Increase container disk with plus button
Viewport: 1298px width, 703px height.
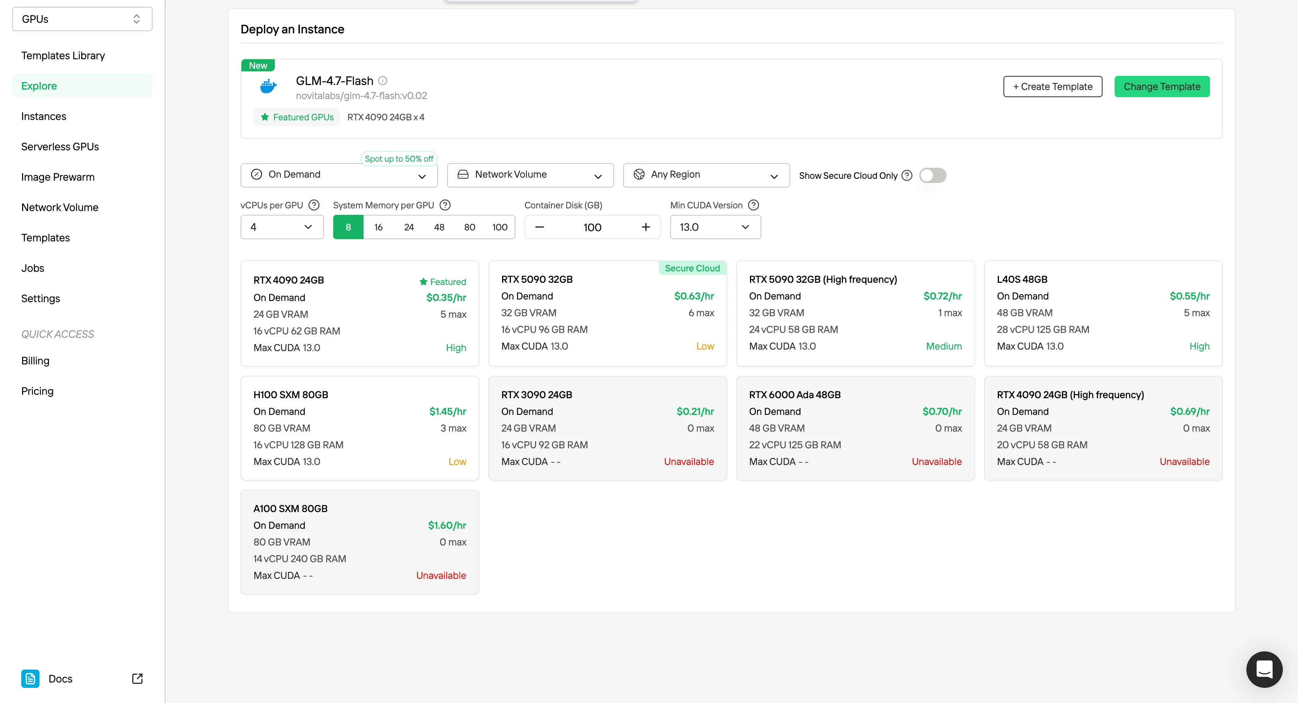pyautogui.click(x=646, y=227)
